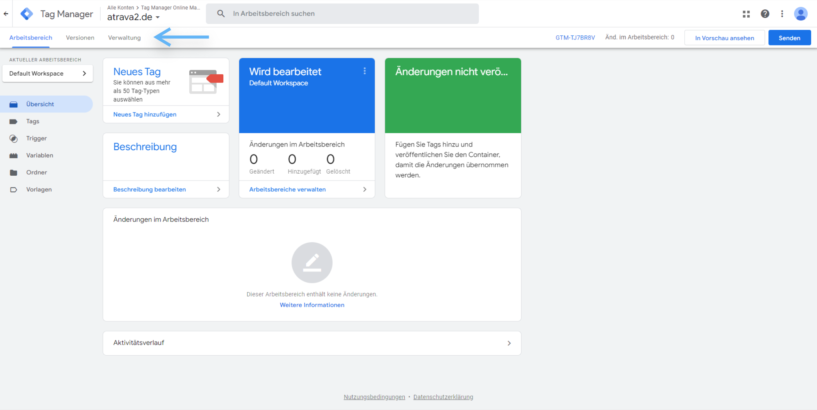Open the more options three-dot menu
Screen dimensions: 817x410
(x=782, y=14)
